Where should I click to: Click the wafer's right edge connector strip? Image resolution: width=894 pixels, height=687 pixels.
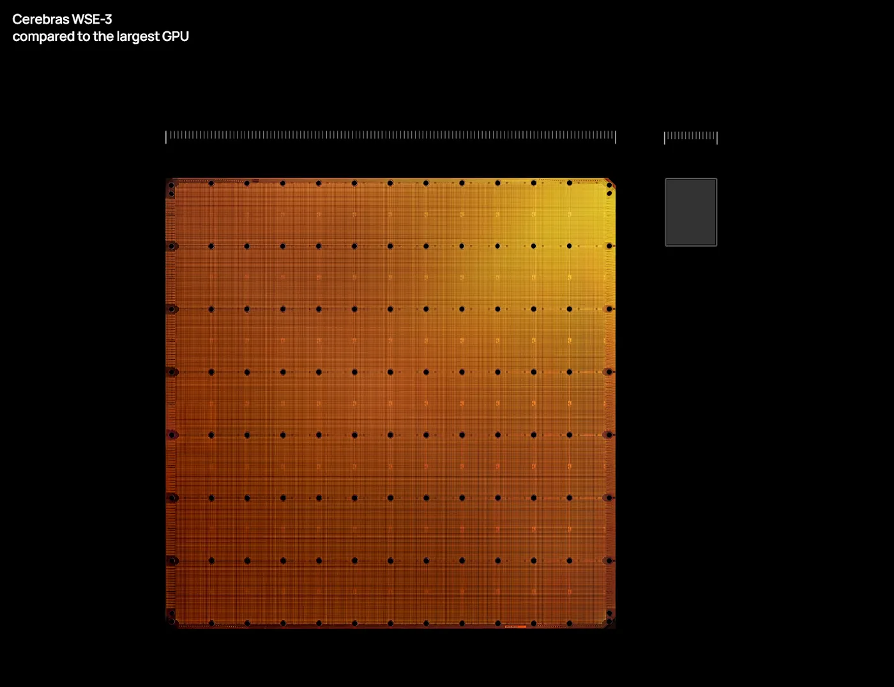point(612,403)
